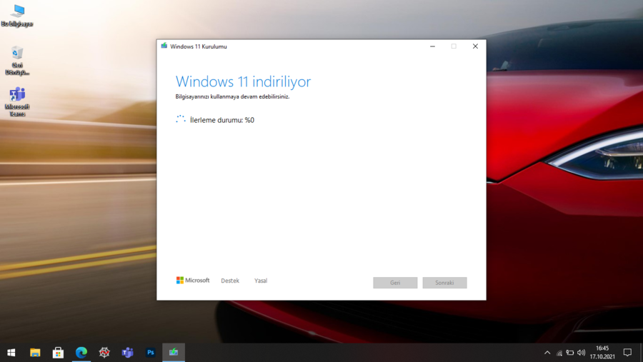This screenshot has width=643, height=362.
Task: Open the wireless network tray icon
Action: (559, 353)
